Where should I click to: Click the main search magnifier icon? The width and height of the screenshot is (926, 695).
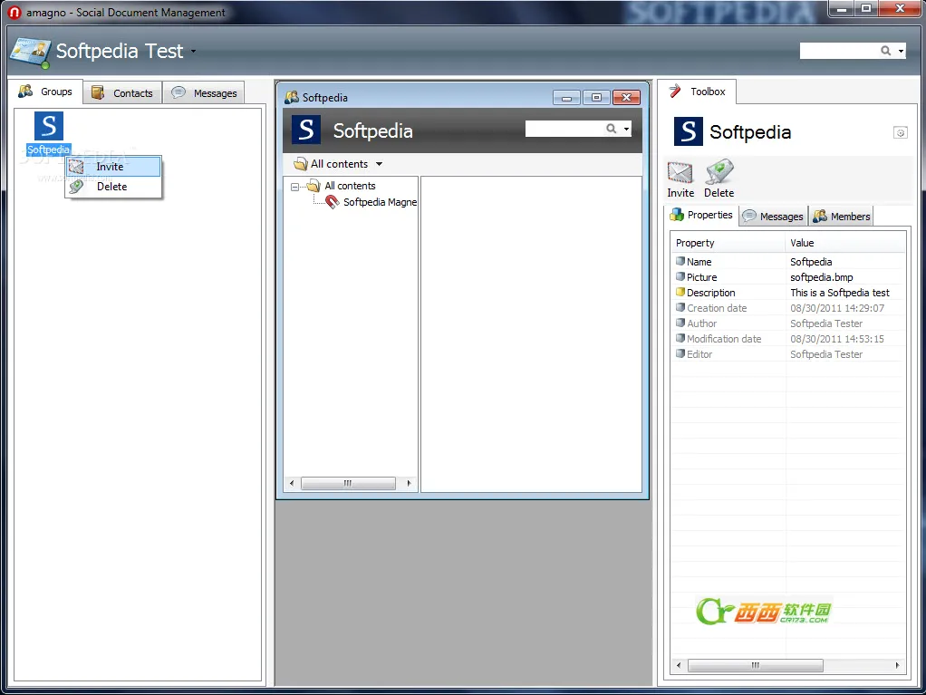[x=885, y=51]
